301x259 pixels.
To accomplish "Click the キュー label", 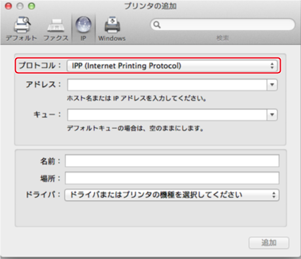I will coord(47,114).
